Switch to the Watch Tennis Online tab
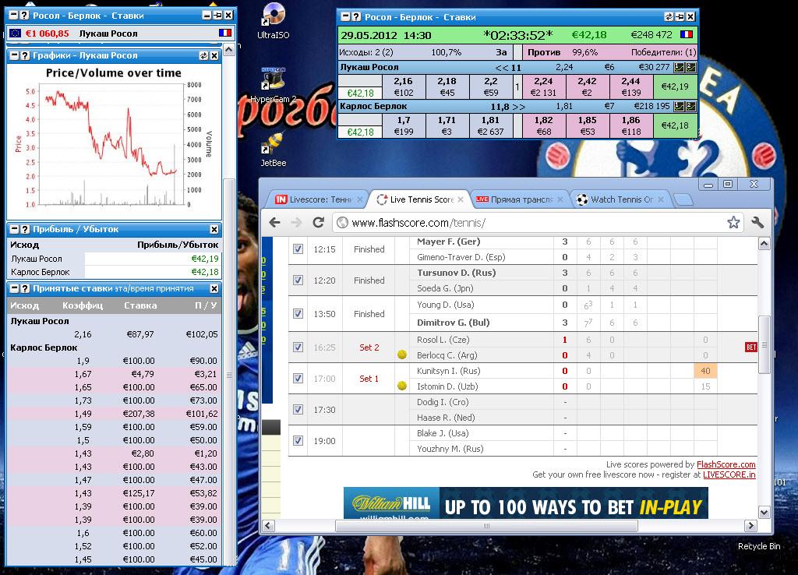The width and height of the screenshot is (798, 575). [621, 199]
